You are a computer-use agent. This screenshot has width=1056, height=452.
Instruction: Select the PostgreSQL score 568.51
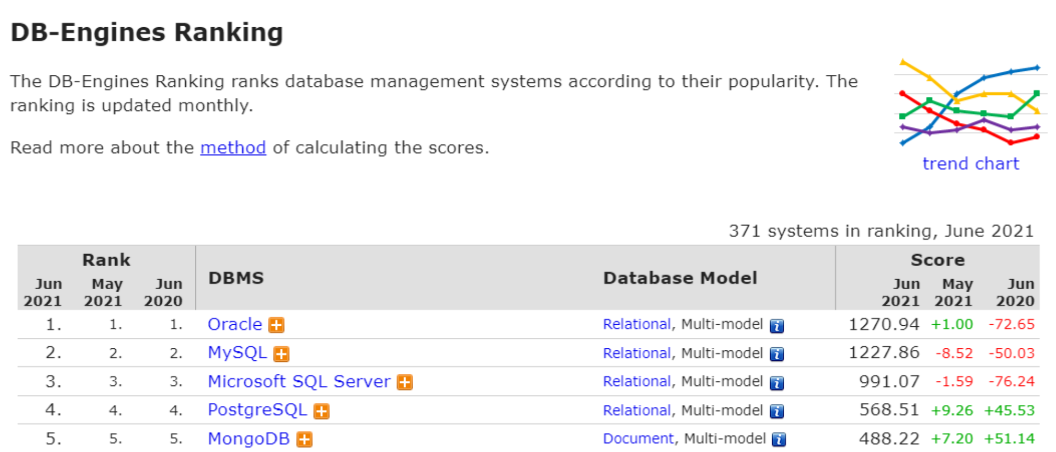point(889,410)
